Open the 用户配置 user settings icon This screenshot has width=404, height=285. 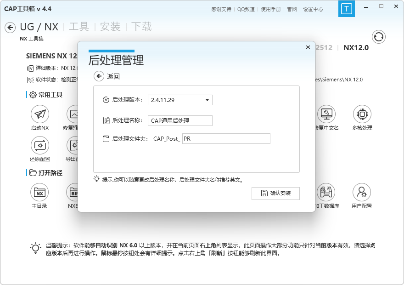pos(362,193)
